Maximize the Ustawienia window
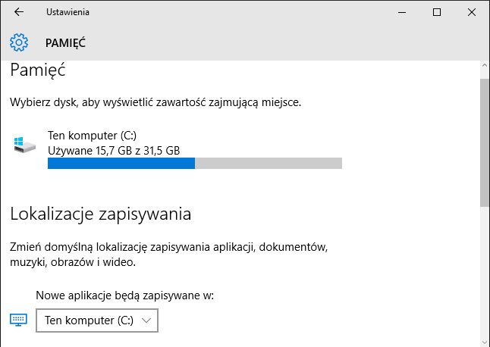This screenshot has height=347, width=490. click(437, 12)
